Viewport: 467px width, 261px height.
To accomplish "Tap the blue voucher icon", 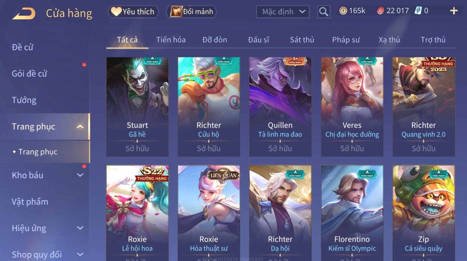I will [418, 11].
